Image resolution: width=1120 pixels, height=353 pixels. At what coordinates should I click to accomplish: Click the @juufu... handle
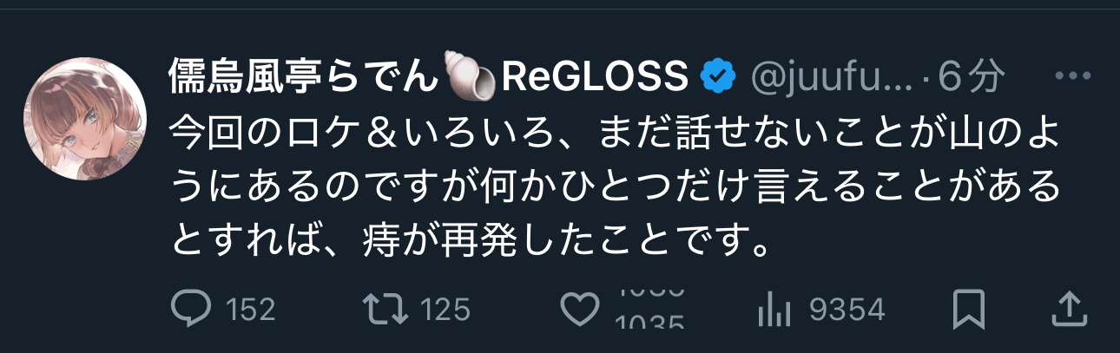[830, 79]
